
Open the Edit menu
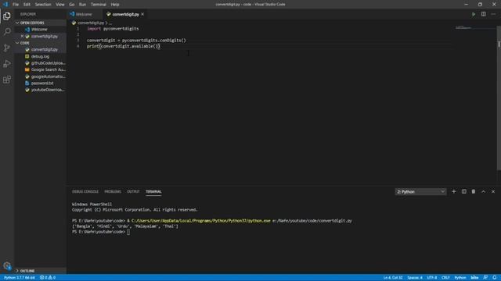tap(27, 5)
